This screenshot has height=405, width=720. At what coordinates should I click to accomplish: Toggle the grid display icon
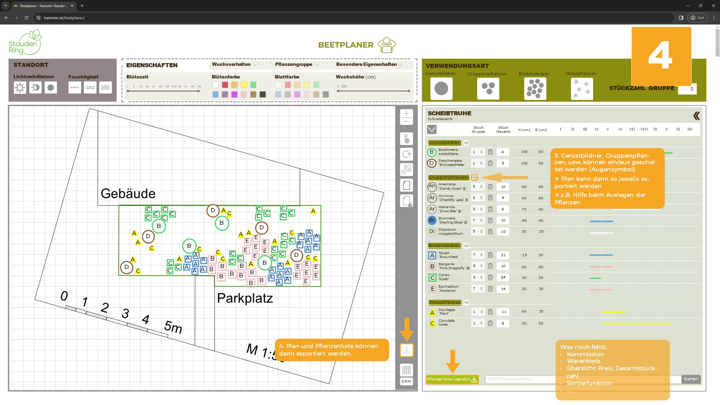[x=406, y=370]
